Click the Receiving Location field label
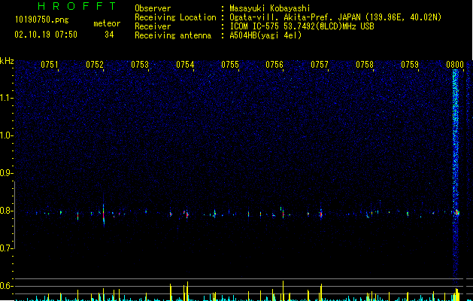The width and height of the screenshot is (473, 301). [175, 17]
